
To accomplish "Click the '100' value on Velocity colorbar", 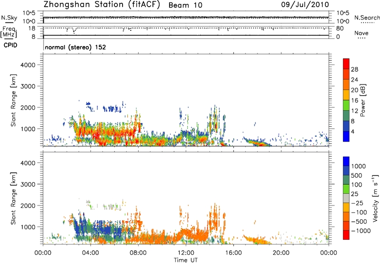I will pos(357,185).
